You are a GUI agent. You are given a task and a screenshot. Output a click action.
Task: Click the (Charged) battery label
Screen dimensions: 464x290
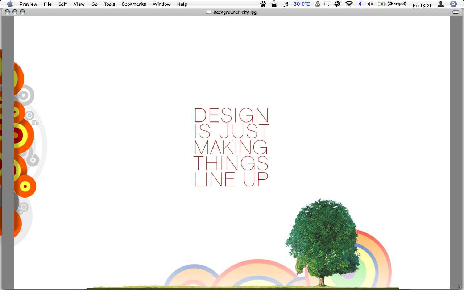(397, 4)
